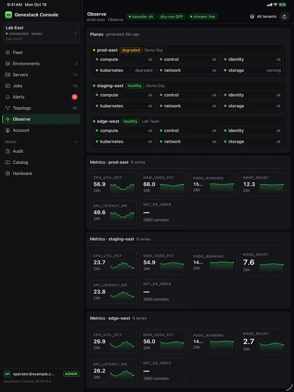The height and width of the screenshot is (392, 294).
Task: Select prod-east compute tile
Action: pos(124,59)
